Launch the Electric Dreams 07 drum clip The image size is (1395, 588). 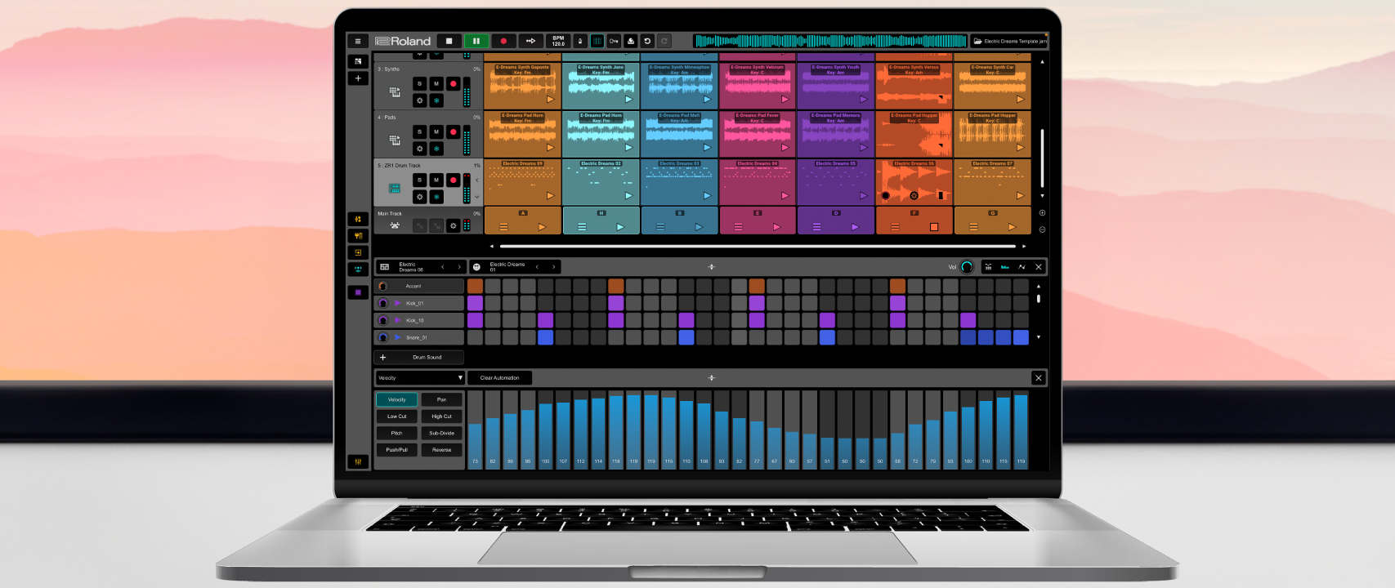1020,196
